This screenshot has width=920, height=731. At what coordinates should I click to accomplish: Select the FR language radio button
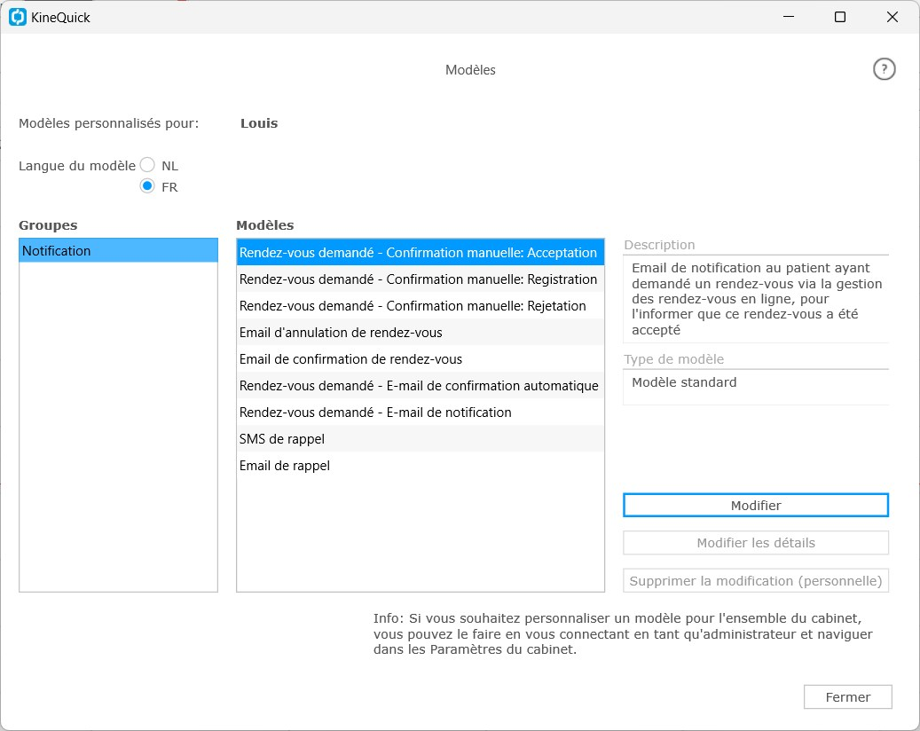click(147, 186)
